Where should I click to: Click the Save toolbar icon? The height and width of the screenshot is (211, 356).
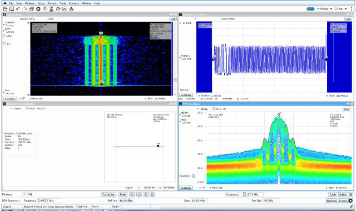pos(12,9)
